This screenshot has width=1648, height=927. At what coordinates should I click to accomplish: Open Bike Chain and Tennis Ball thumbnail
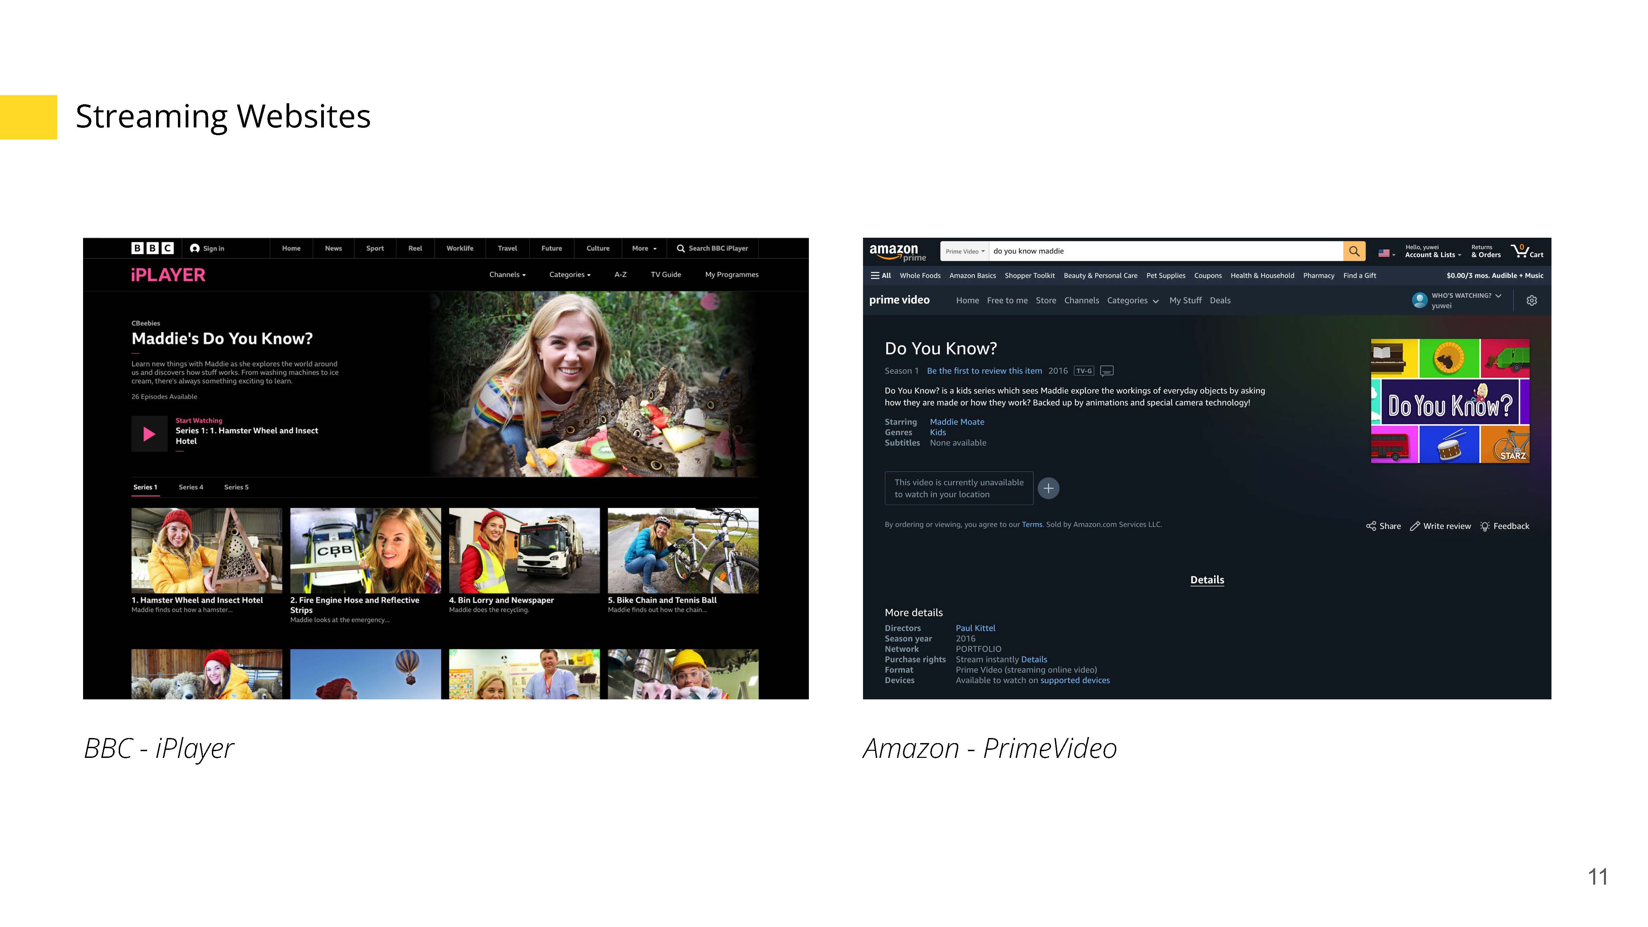(x=683, y=551)
